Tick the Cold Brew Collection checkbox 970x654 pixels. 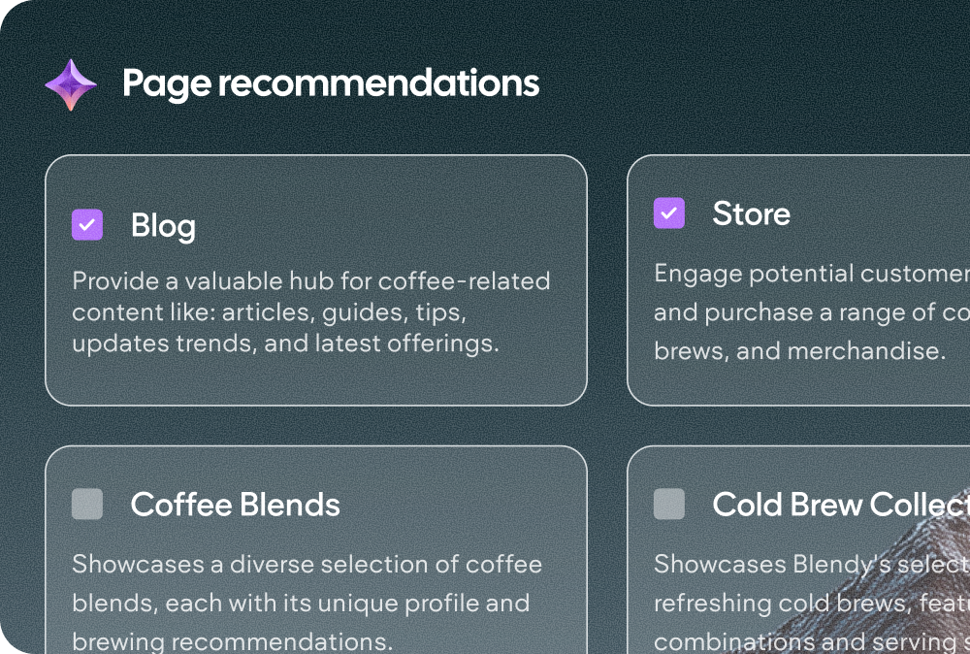[x=669, y=504]
